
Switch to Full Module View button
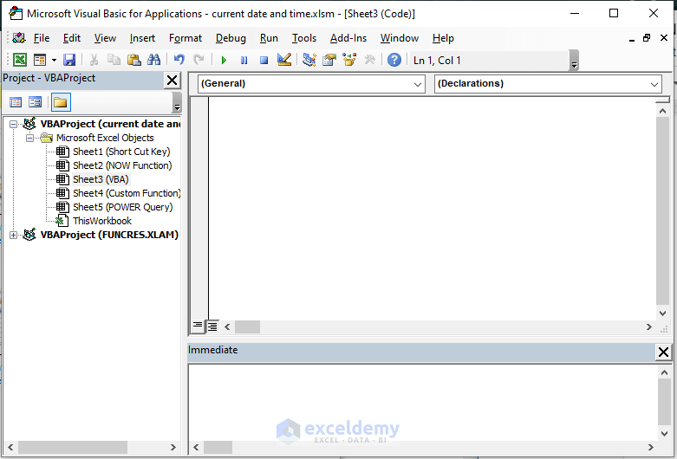(x=212, y=326)
